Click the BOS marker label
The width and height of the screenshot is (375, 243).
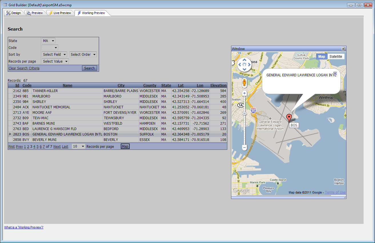point(294,125)
